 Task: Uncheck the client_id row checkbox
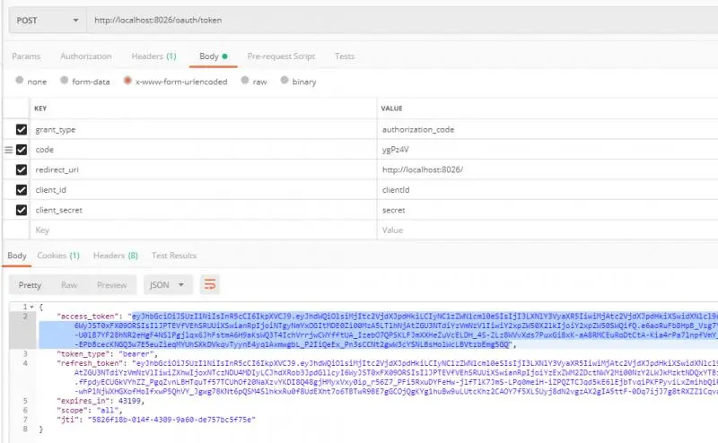pyautogui.click(x=22, y=190)
